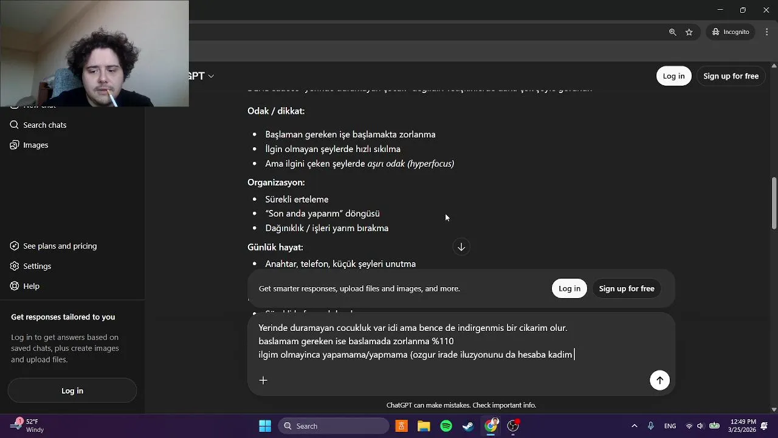The width and height of the screenshot is (778, 438).
Task: Click 'Dağınıklık / işleri yarım bırakma' line
Action: pyautogui.click(x=327, y=228)
